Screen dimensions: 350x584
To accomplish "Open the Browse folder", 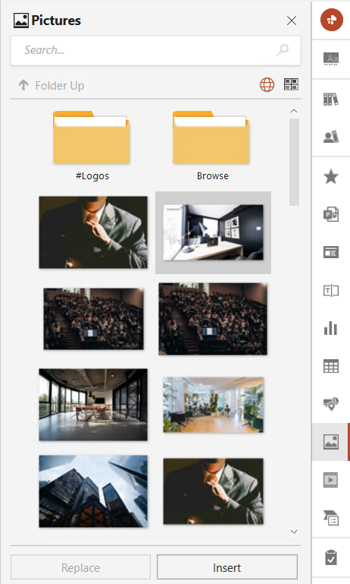I will [212, 146].
